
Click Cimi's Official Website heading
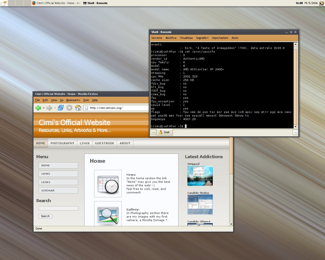pos(75,123)
